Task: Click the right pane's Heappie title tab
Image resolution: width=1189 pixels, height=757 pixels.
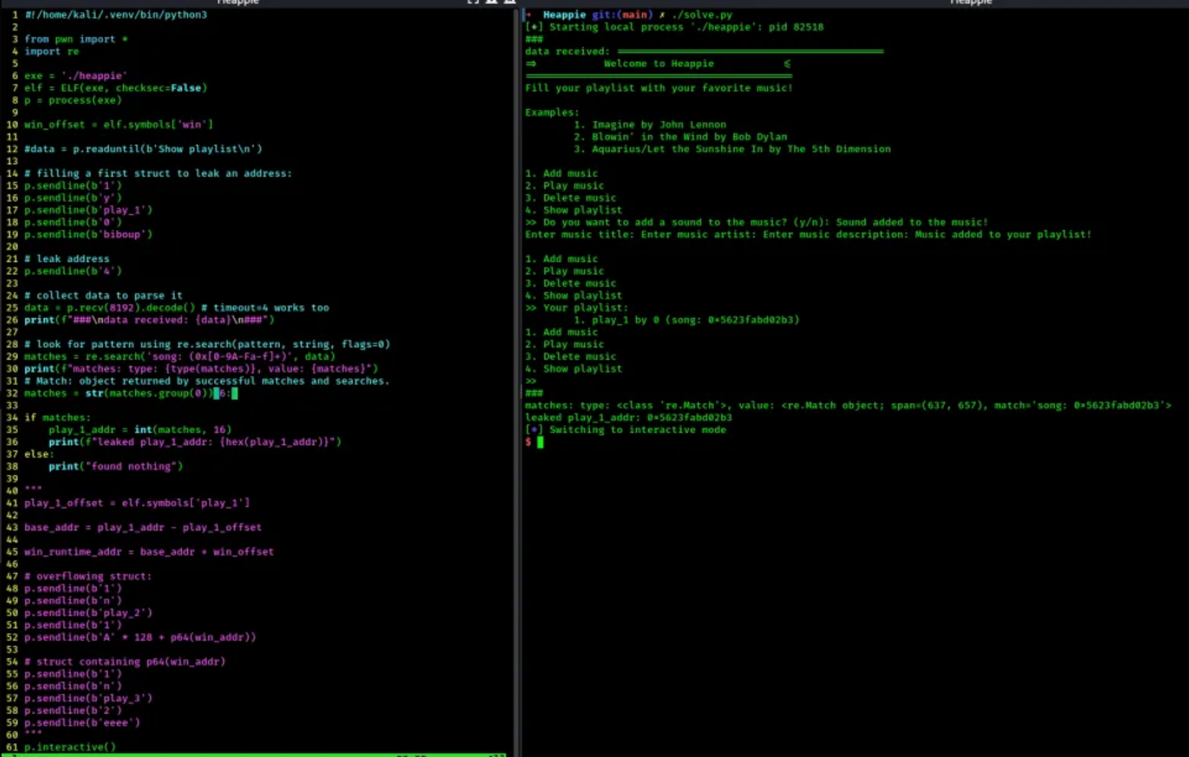Action: pyautogui.click(x=970, y=2)
